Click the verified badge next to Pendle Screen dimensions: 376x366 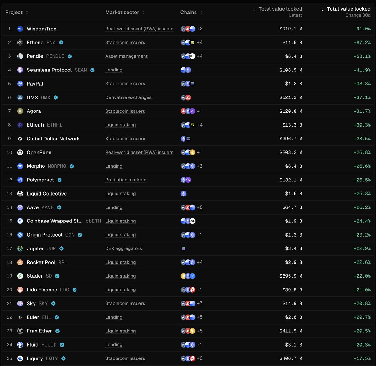coord(70,56)
